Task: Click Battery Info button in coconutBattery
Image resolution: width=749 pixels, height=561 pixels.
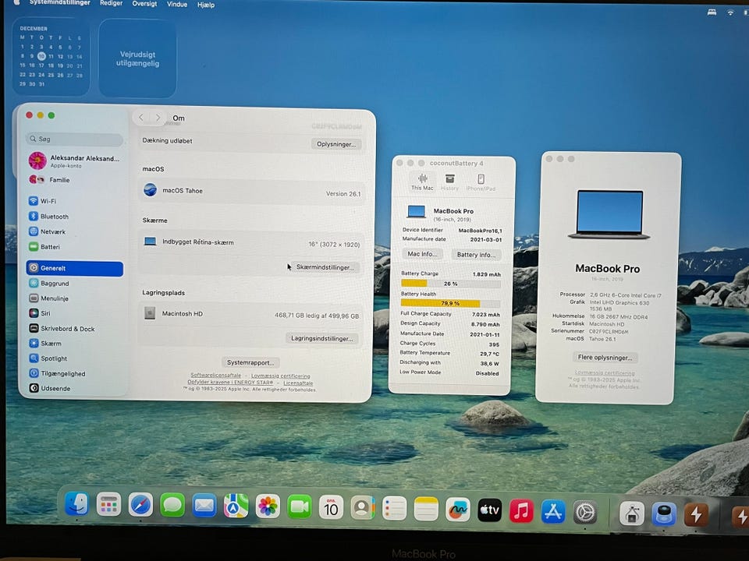Action: (476, 255)
